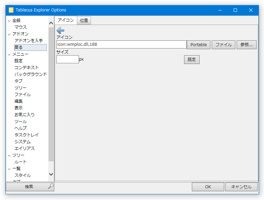Image resolution: width=264 pixels, height=200 pixels.
Task: Select コンテキスト in the tree
Action: point(27,68)
